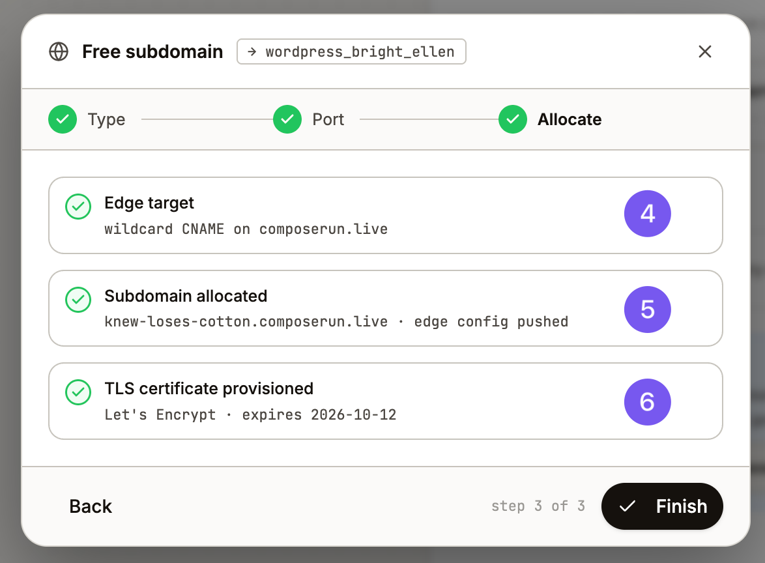Click the TLS certificate success check icon
Image resolution: width=765 pixels, height=563 pixels.
tap(78, 392)
